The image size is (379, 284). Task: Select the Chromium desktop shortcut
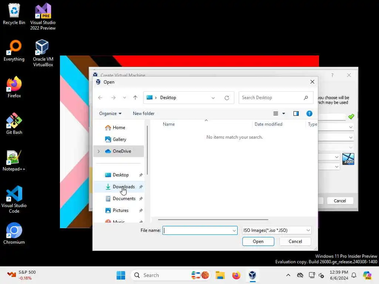click(x=14, y=234)
